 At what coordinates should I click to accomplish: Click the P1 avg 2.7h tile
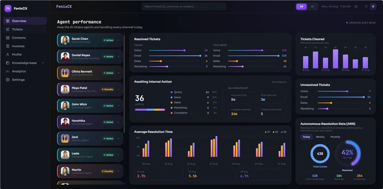click(159, 174)
